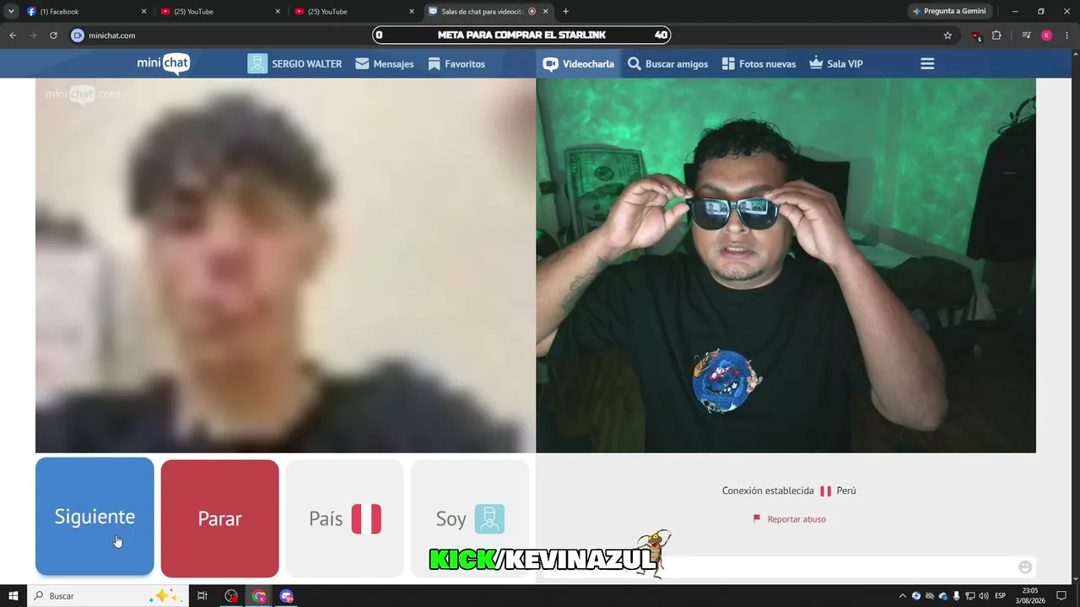
Task: Open the País country selector
Action: [x=345, y=518]
